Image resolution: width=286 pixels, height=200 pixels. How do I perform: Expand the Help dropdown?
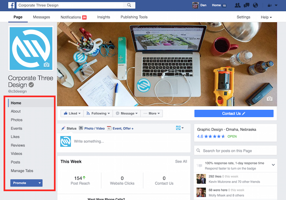266,17
